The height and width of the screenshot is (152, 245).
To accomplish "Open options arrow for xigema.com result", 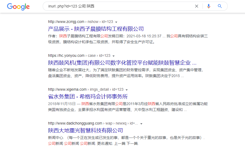I will pyautogui.click(x=127, y=90).
